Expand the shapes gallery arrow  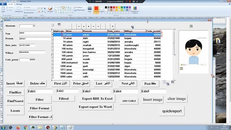(x=73, y=13)
